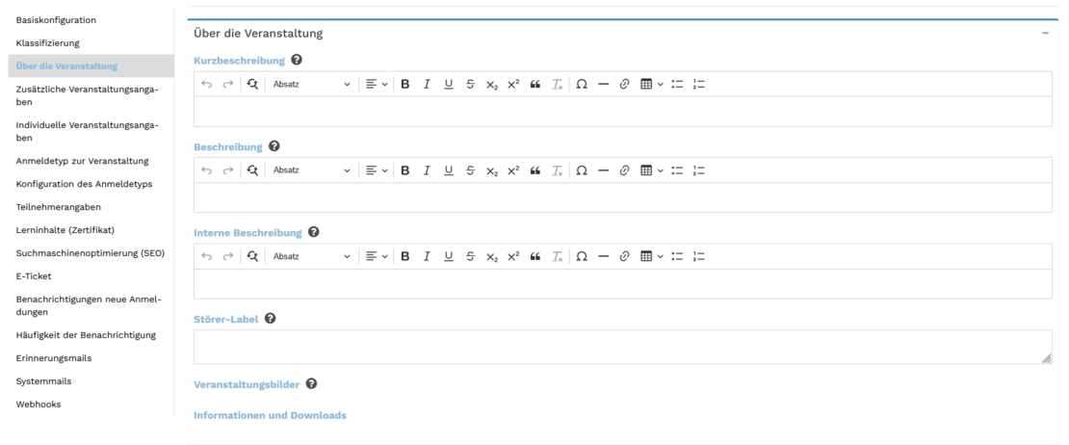The height and width of the screenshot is (445, 1069).
Task: Open help icon next to Veranstaltungsbilder
Action: (312, 384)
